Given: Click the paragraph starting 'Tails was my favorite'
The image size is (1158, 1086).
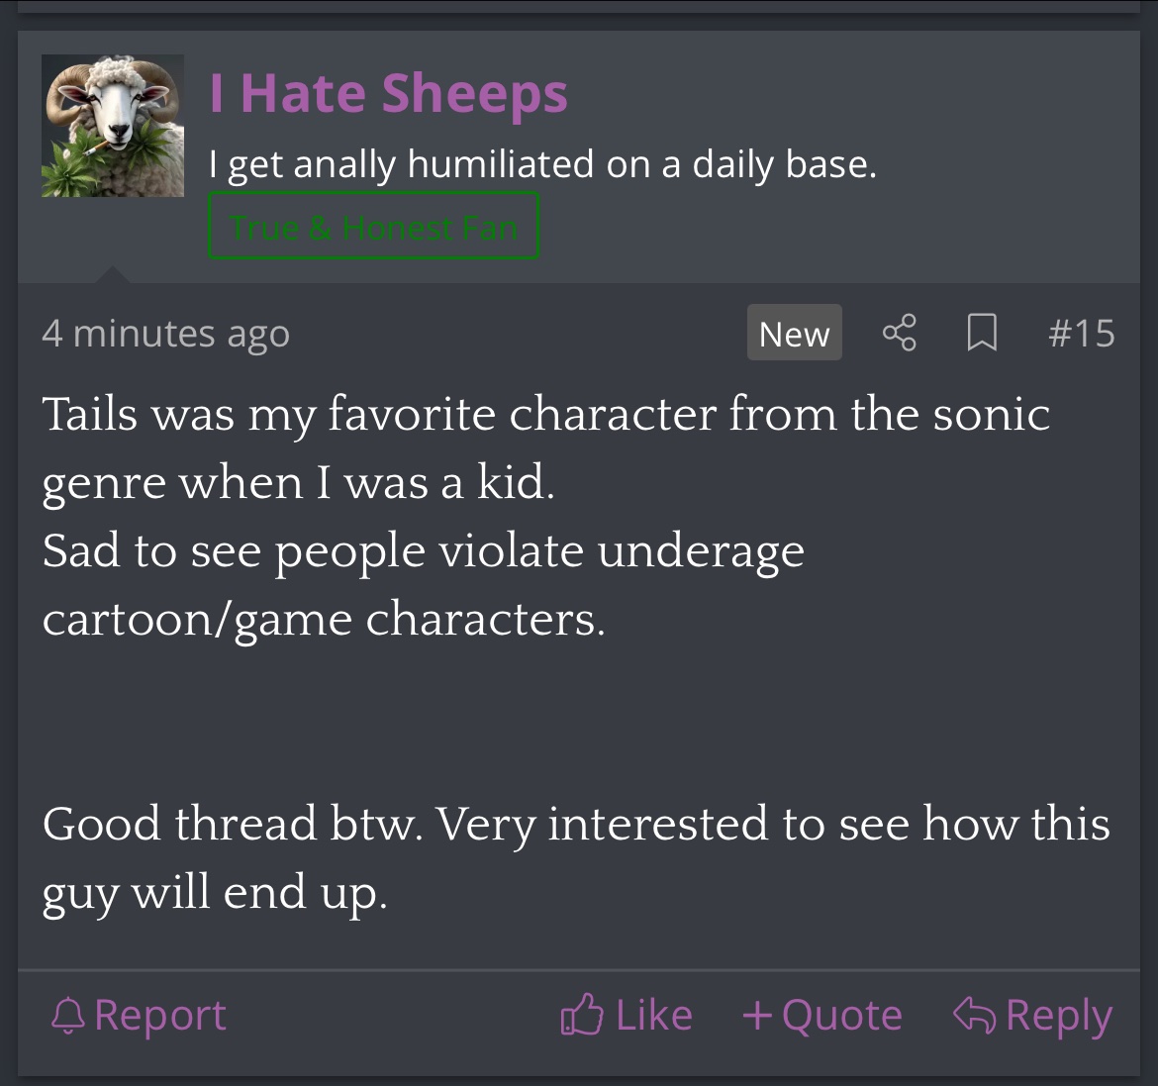Looking at the screenshot, I should click(x=544, y=447).
